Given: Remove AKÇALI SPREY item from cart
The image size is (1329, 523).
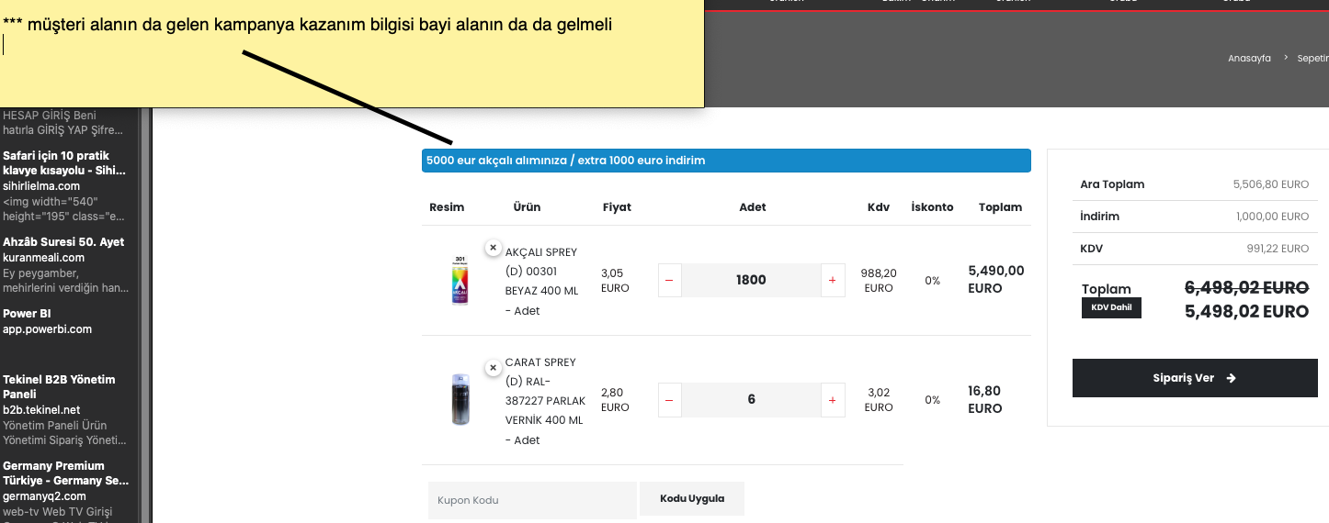Looking at the screenshot, I should click(x=494, y=248).
